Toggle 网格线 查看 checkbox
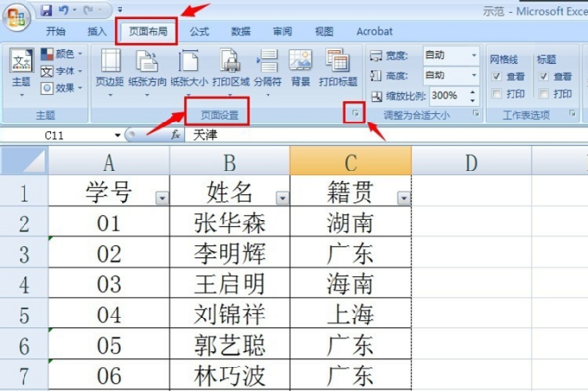The width and height of the screenshot is (588, 391). coord(497,76)
